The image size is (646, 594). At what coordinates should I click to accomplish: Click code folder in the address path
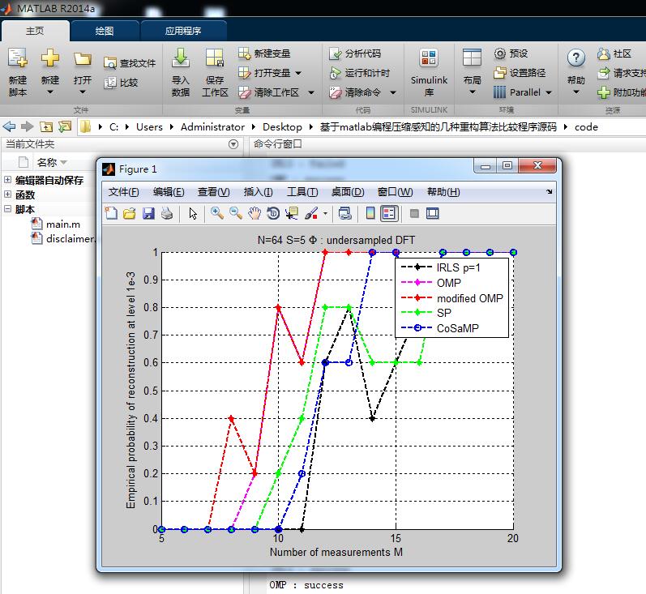[x=586, y=127]
